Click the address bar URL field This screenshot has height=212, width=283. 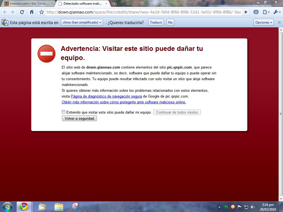pyautogui.click(x=144, y=12)
